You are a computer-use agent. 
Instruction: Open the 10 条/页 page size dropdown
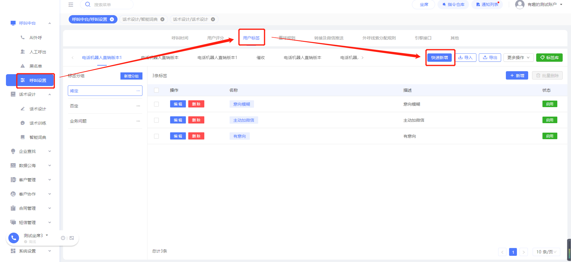coord(546,252)
